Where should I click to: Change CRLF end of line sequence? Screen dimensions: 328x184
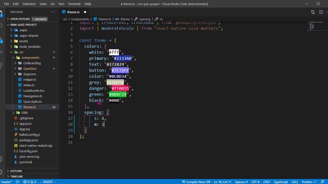[266, 182]
